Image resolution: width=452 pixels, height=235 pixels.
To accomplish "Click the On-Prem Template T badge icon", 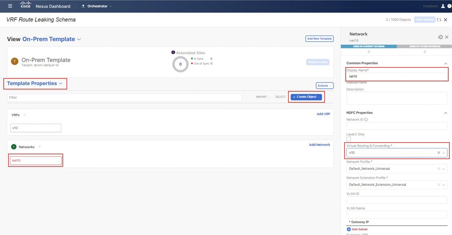I will 15,62.
